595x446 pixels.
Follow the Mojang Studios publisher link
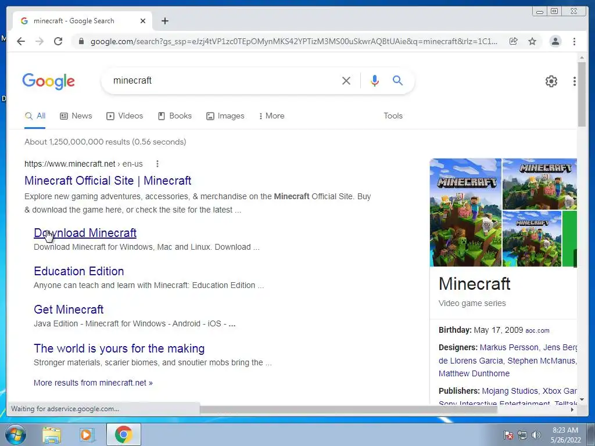tap(510, 391)
